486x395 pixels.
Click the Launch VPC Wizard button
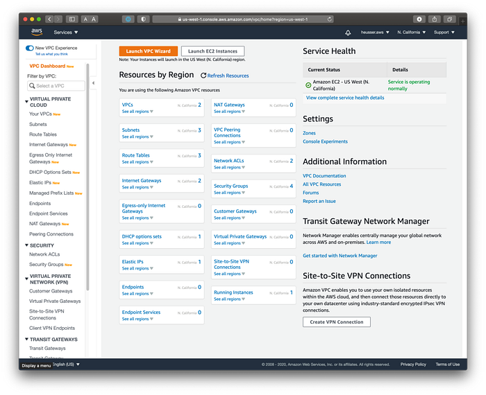[148, 51]
